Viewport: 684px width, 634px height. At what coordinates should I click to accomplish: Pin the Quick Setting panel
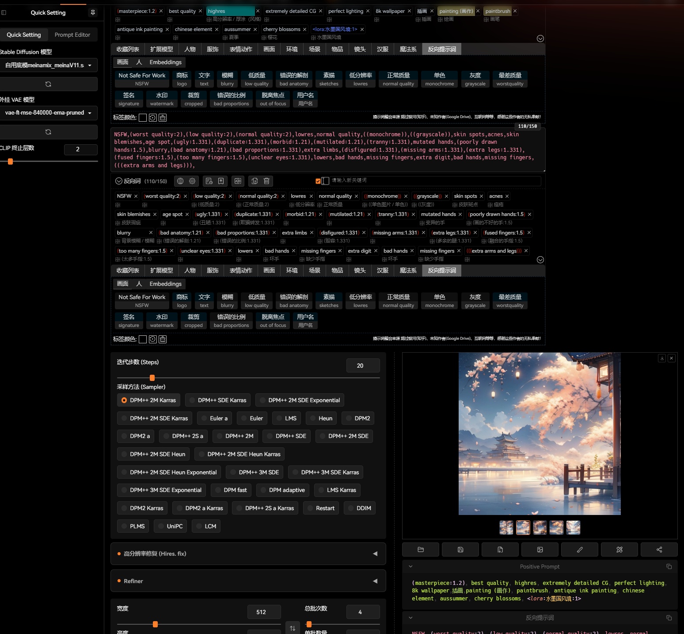[93, 12]
